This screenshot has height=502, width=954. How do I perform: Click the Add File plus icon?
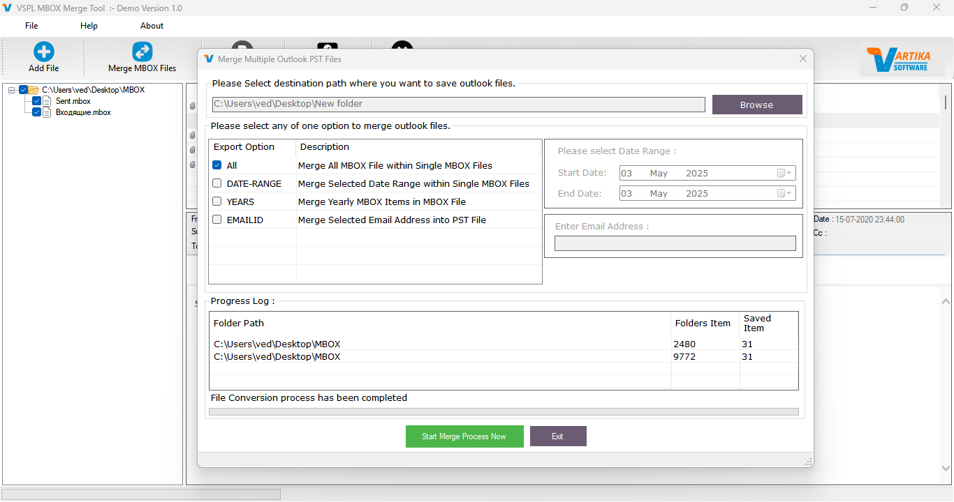(44, 52)
